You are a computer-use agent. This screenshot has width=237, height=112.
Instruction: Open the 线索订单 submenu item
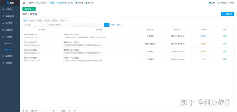(x=8, y=43)
